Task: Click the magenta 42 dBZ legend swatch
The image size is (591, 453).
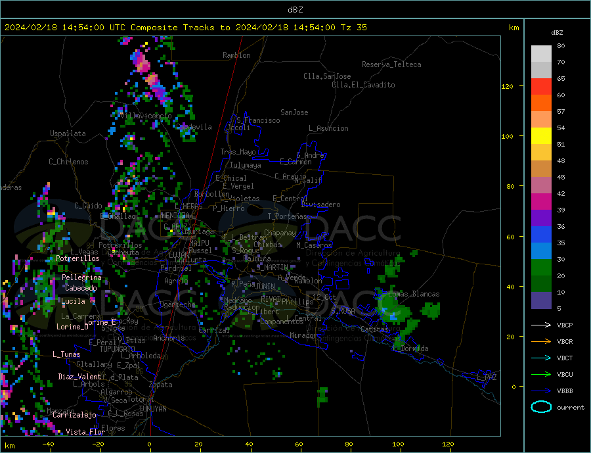Action: pos(541,202)
